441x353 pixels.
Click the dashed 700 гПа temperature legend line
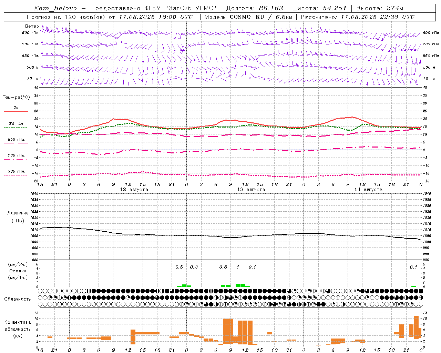(x=15, y=160)
